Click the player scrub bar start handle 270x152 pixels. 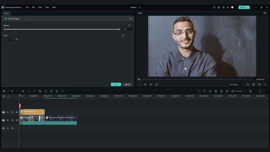pos(139,79)
